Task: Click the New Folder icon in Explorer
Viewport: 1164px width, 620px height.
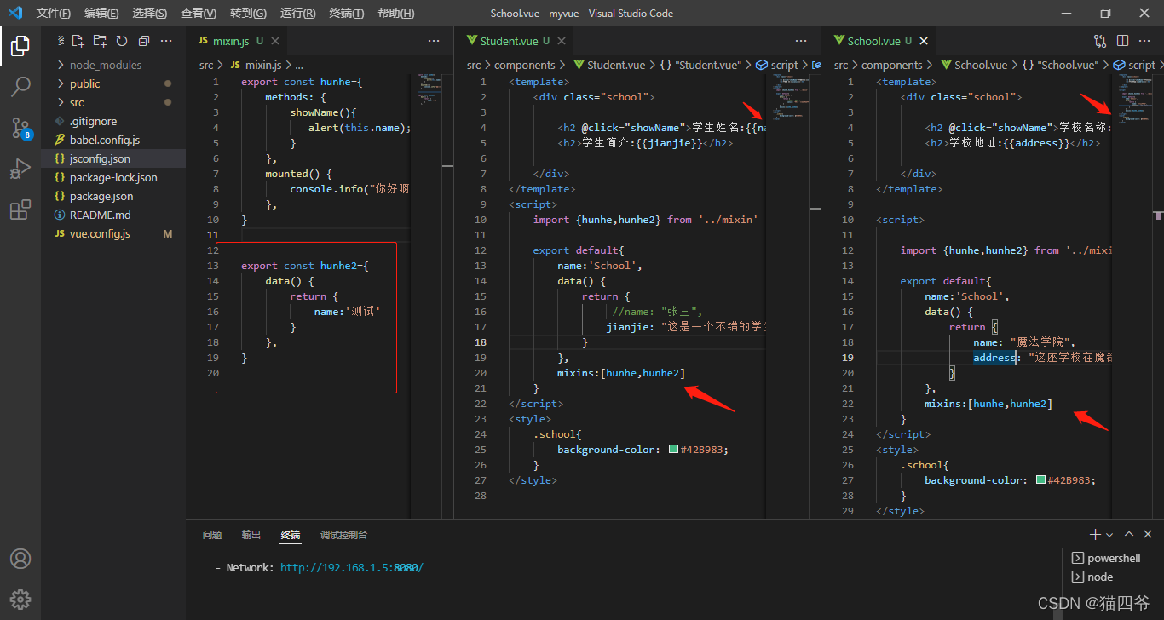Action: pos(100,41)
